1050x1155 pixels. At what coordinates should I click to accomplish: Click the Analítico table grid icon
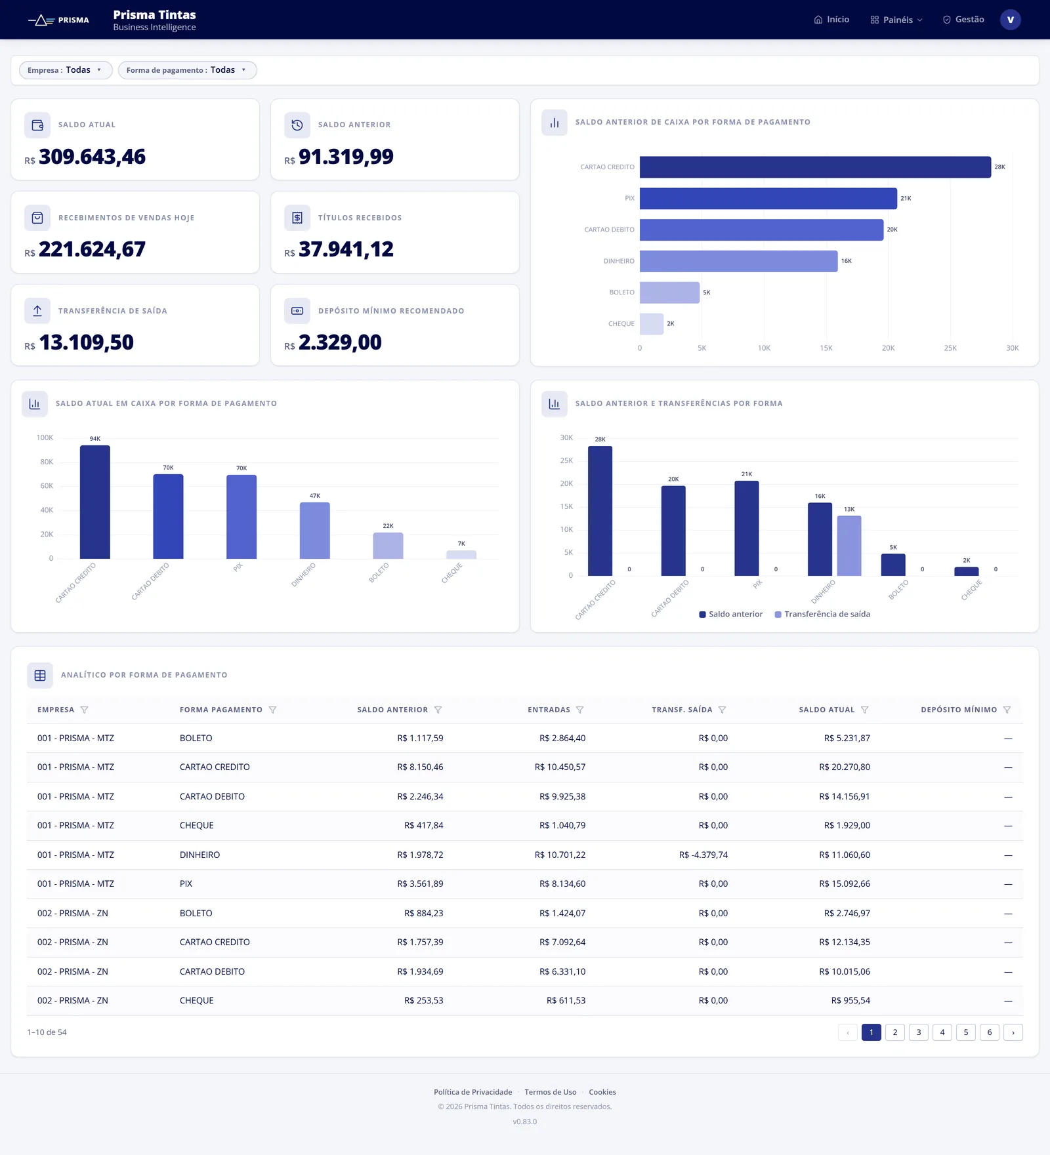40,676
